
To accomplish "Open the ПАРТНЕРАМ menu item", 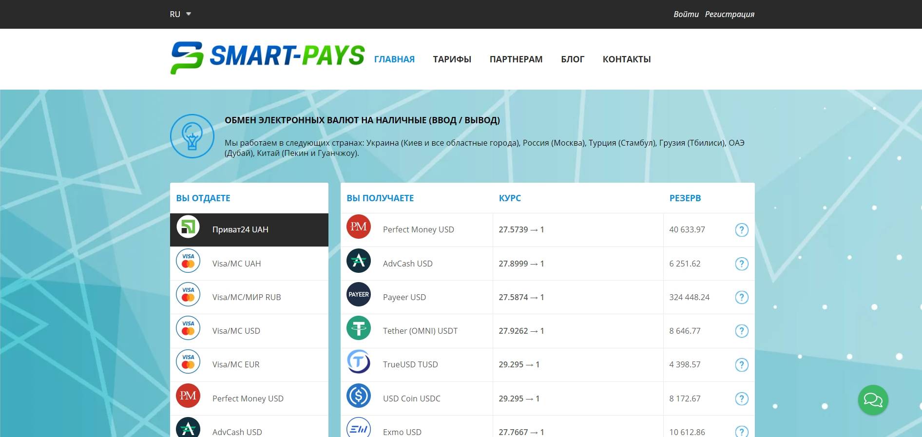I will (x=516, y=59).
